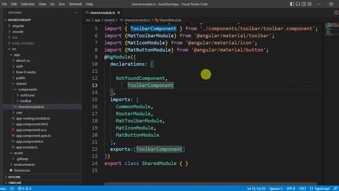Collapse the assets folder
339x191 pixels.
(x=19, y=153)
